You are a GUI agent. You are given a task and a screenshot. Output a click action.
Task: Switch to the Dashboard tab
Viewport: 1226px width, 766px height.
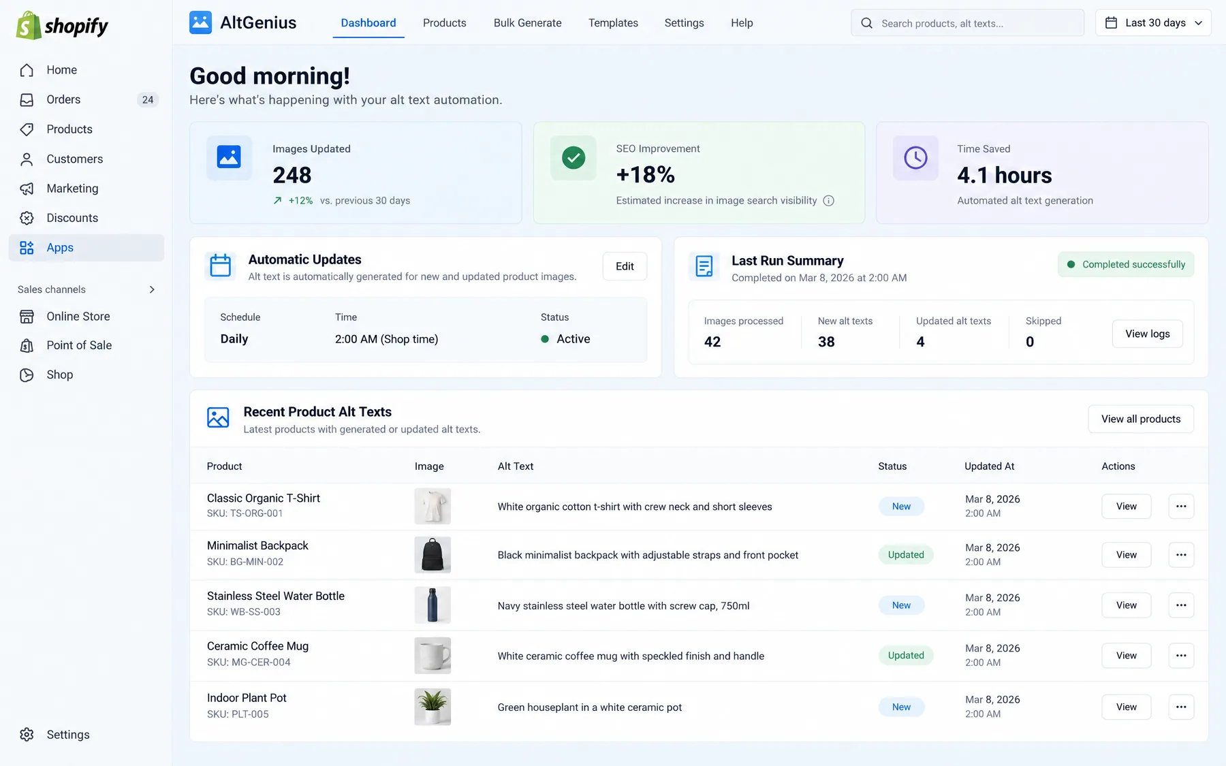coord(368,23)
